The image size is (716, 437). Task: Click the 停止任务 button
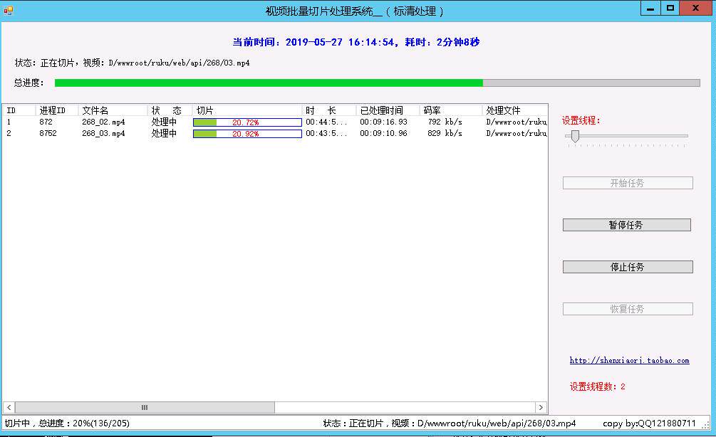[628, 267]
